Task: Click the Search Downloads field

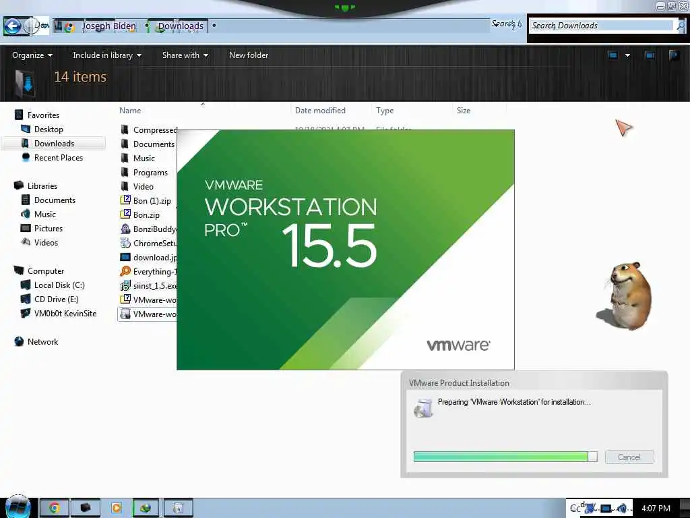Action: [x=602, y=26]
